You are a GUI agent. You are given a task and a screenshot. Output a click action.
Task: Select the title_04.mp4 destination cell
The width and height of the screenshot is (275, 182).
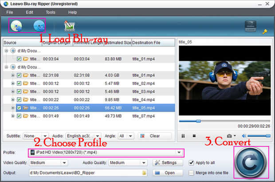point(143,100)
